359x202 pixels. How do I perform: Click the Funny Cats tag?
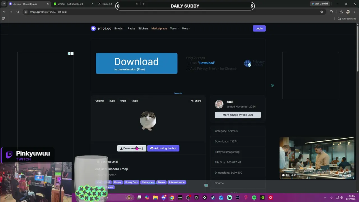pyautogui.click(x=132, y=182)
